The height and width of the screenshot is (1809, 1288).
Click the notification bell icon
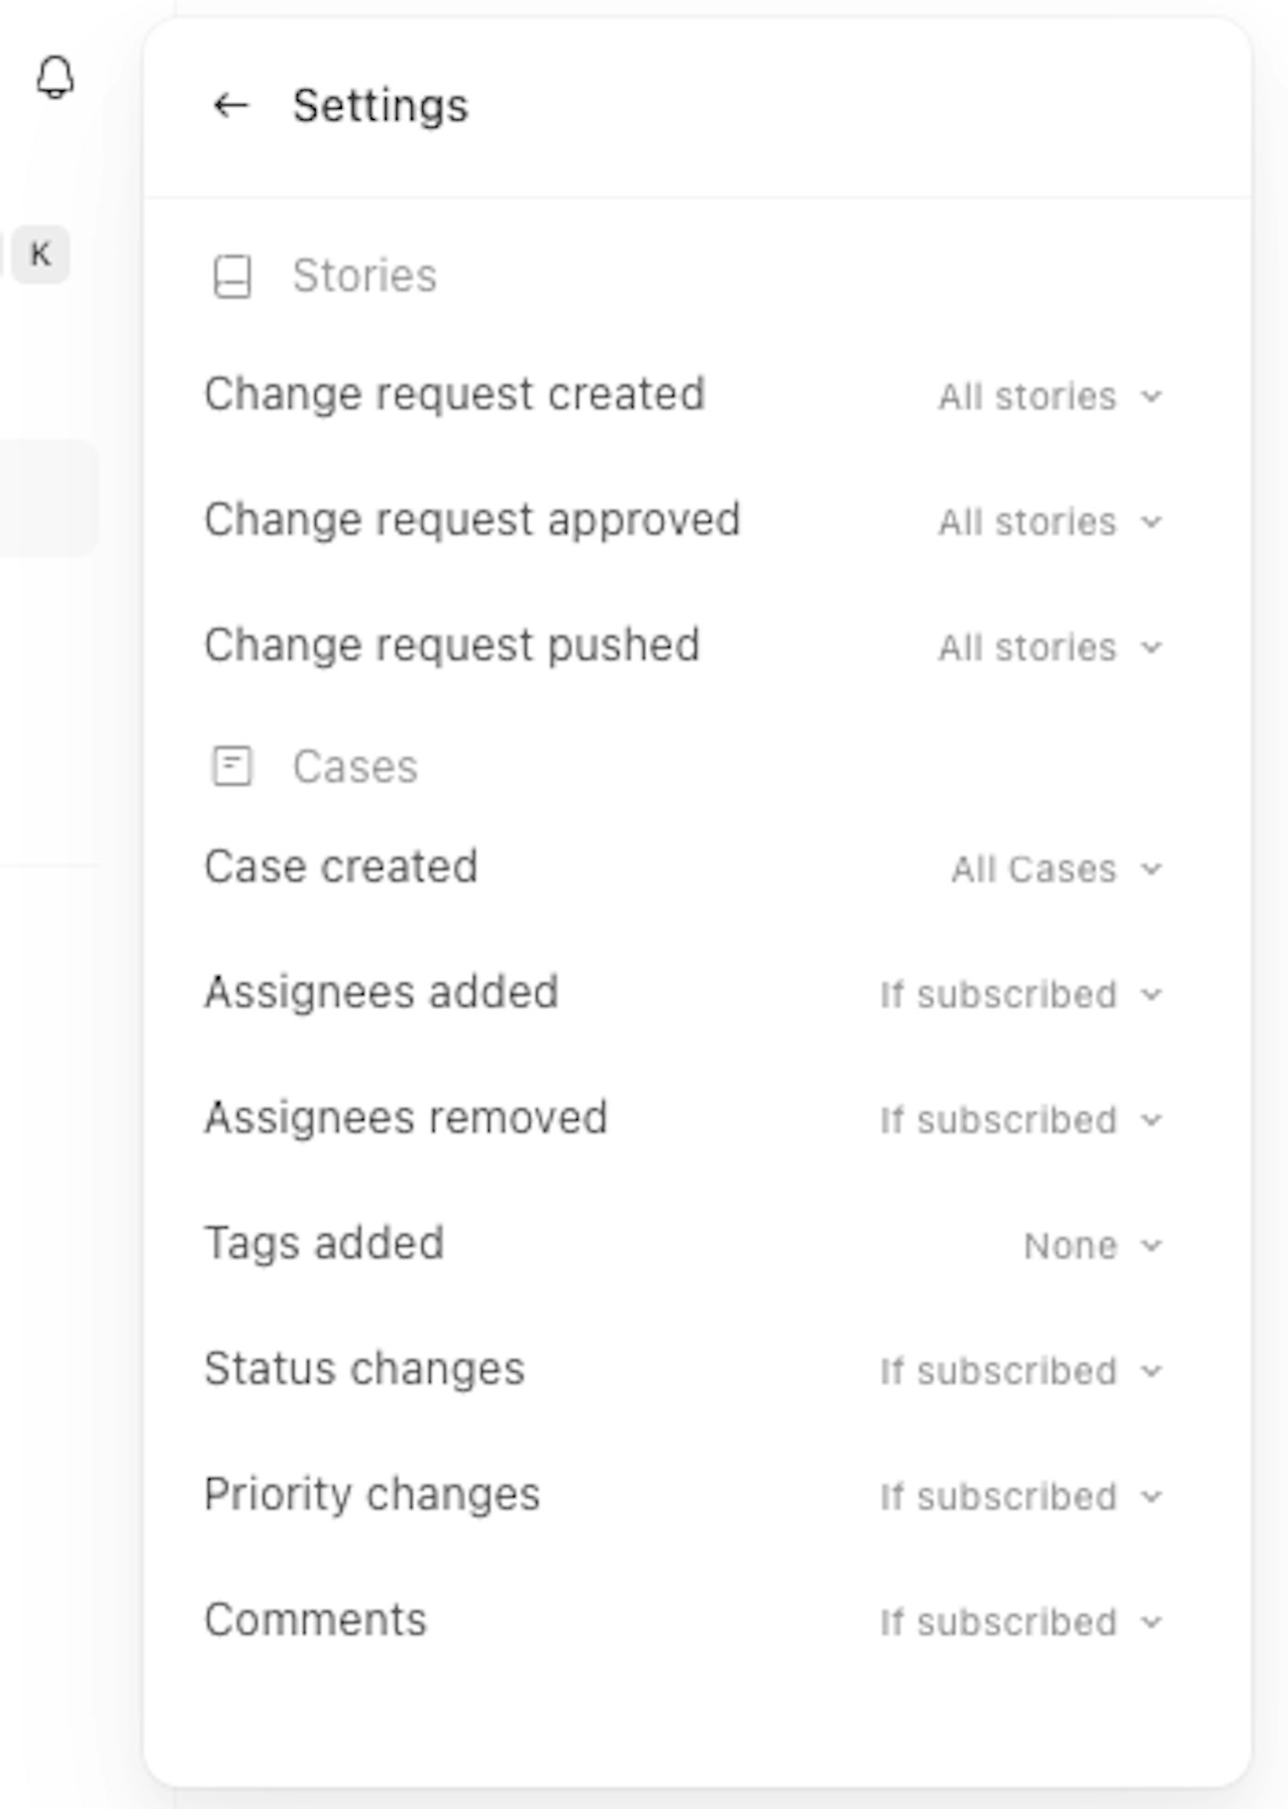click(55, 77)
